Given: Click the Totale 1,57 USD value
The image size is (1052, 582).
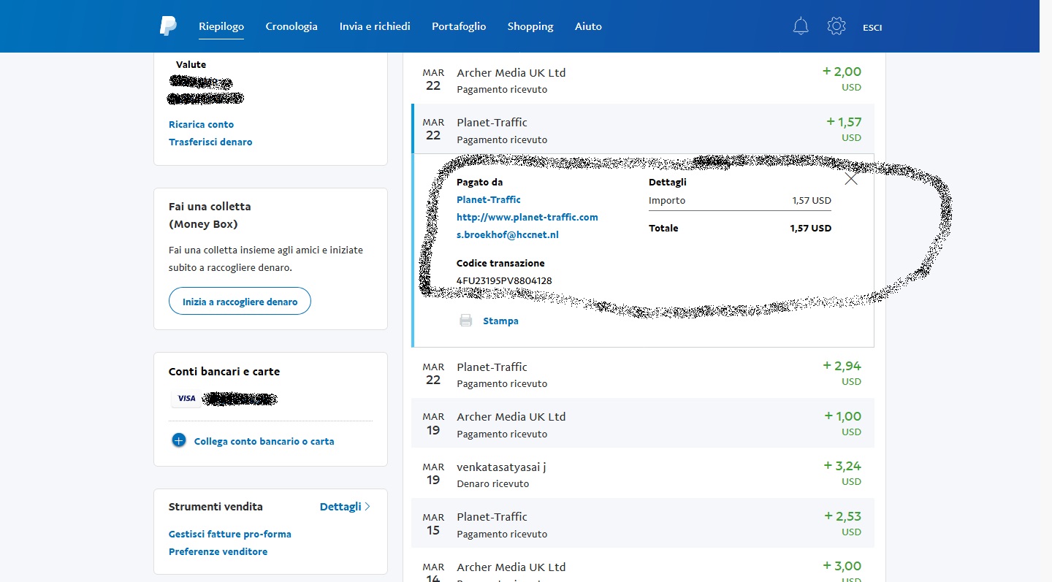Looking at the screenshot, I should click(x=810, y=229).
